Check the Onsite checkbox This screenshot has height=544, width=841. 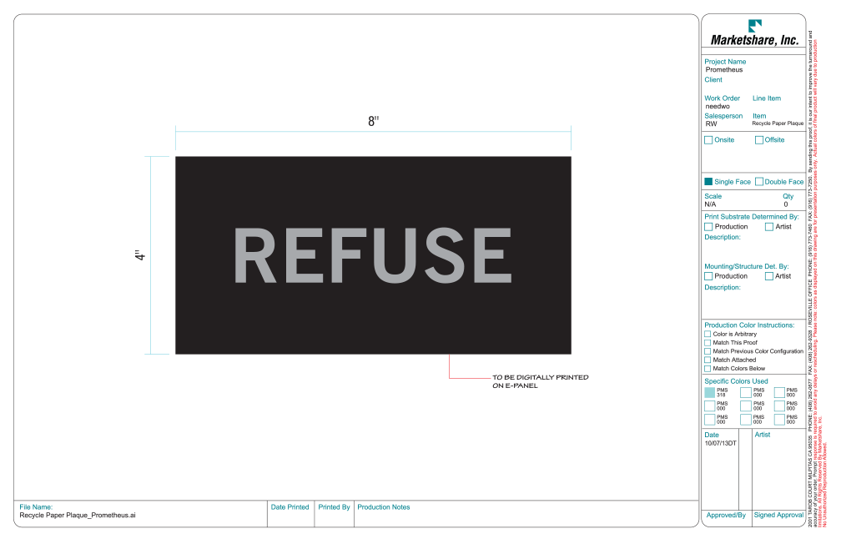[708, 140]
